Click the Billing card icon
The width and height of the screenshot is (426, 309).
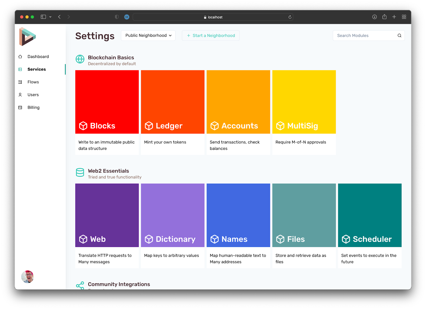[20, 108]
